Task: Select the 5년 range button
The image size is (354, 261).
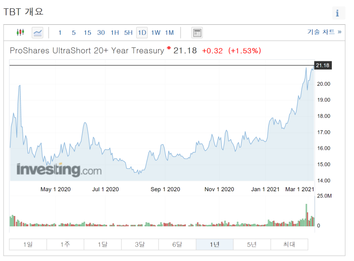Action: 252,244
